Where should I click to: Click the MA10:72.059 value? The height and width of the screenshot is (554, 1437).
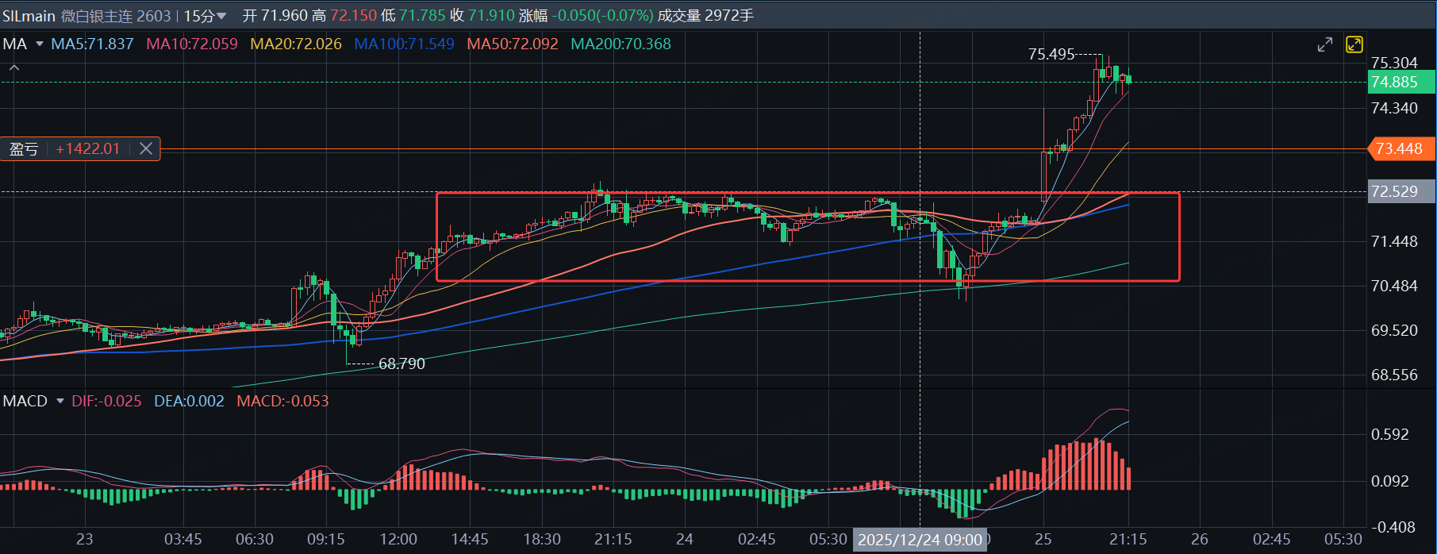tap(192, 44)
